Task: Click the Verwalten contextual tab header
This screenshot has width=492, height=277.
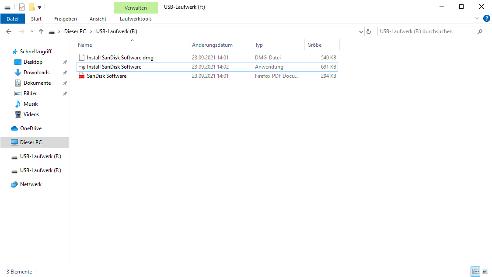Action: pos(136,8)
